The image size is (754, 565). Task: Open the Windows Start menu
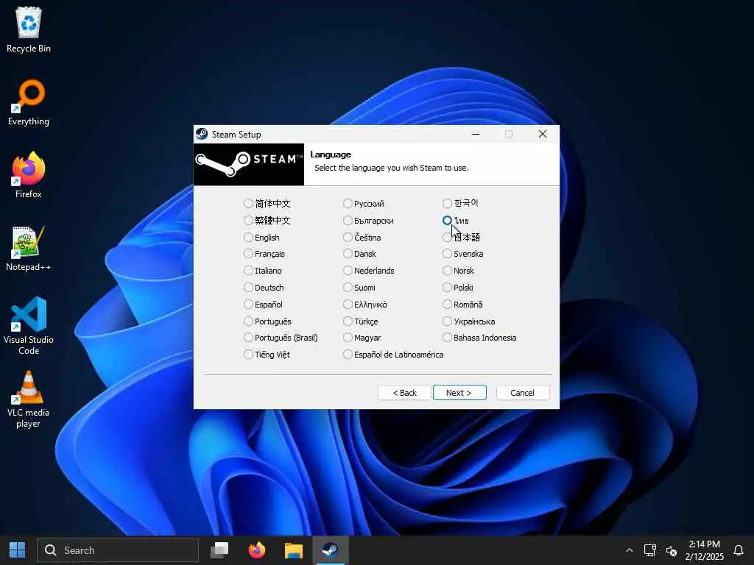pos(18,550)
